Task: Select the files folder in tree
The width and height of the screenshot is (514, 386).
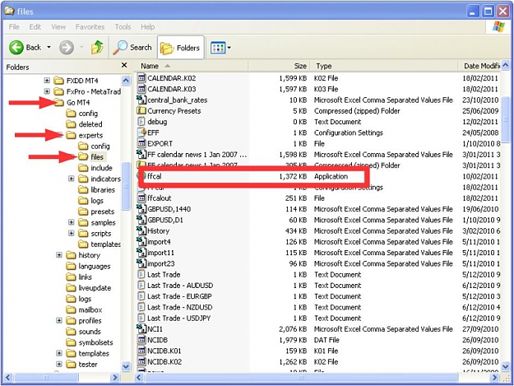Action: pos(90,156)
